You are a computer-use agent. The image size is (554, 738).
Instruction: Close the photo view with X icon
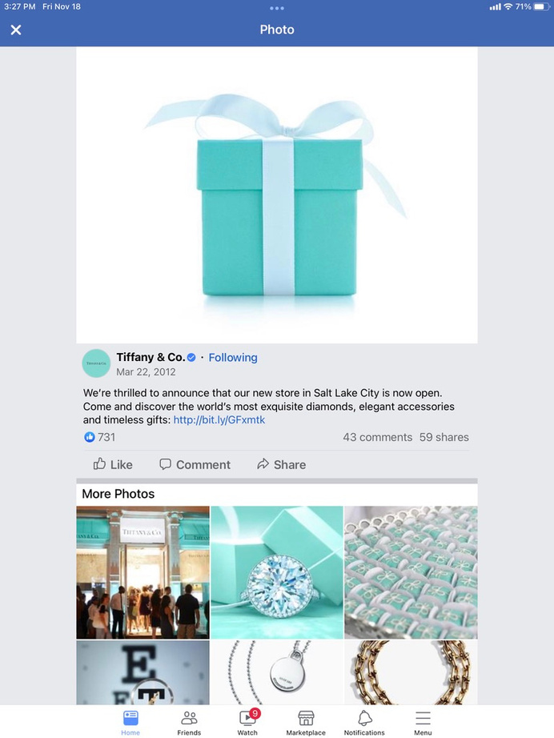click(16, 30)
